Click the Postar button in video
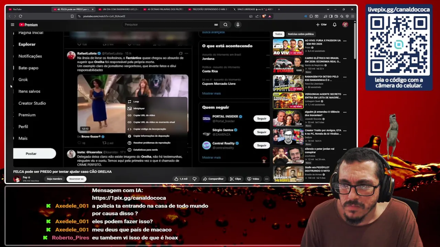The height and width of the screenshot is (247, 440). [34, 153]
